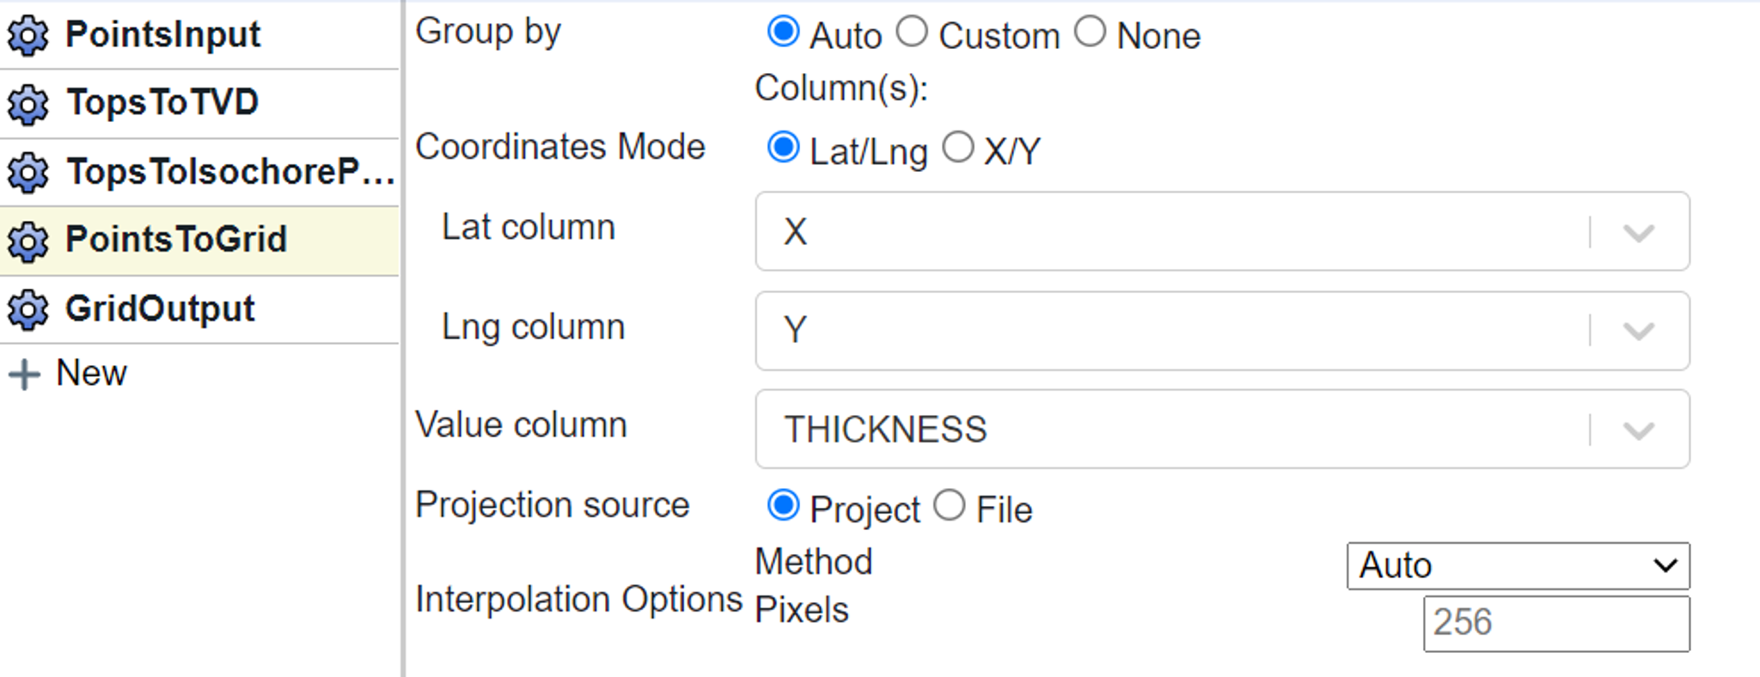Click the gear icon beside PointsToGrid

pyautogui.click(x=28, y=241)
